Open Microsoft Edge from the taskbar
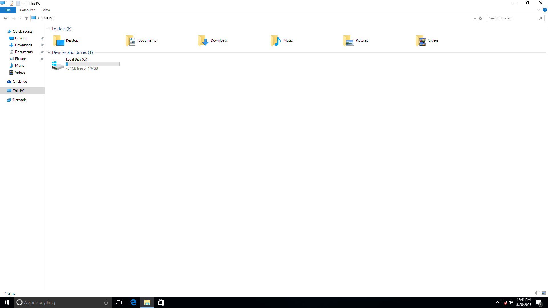The height and width of the screenshot is (308, 548). click(x=133, y=302)
